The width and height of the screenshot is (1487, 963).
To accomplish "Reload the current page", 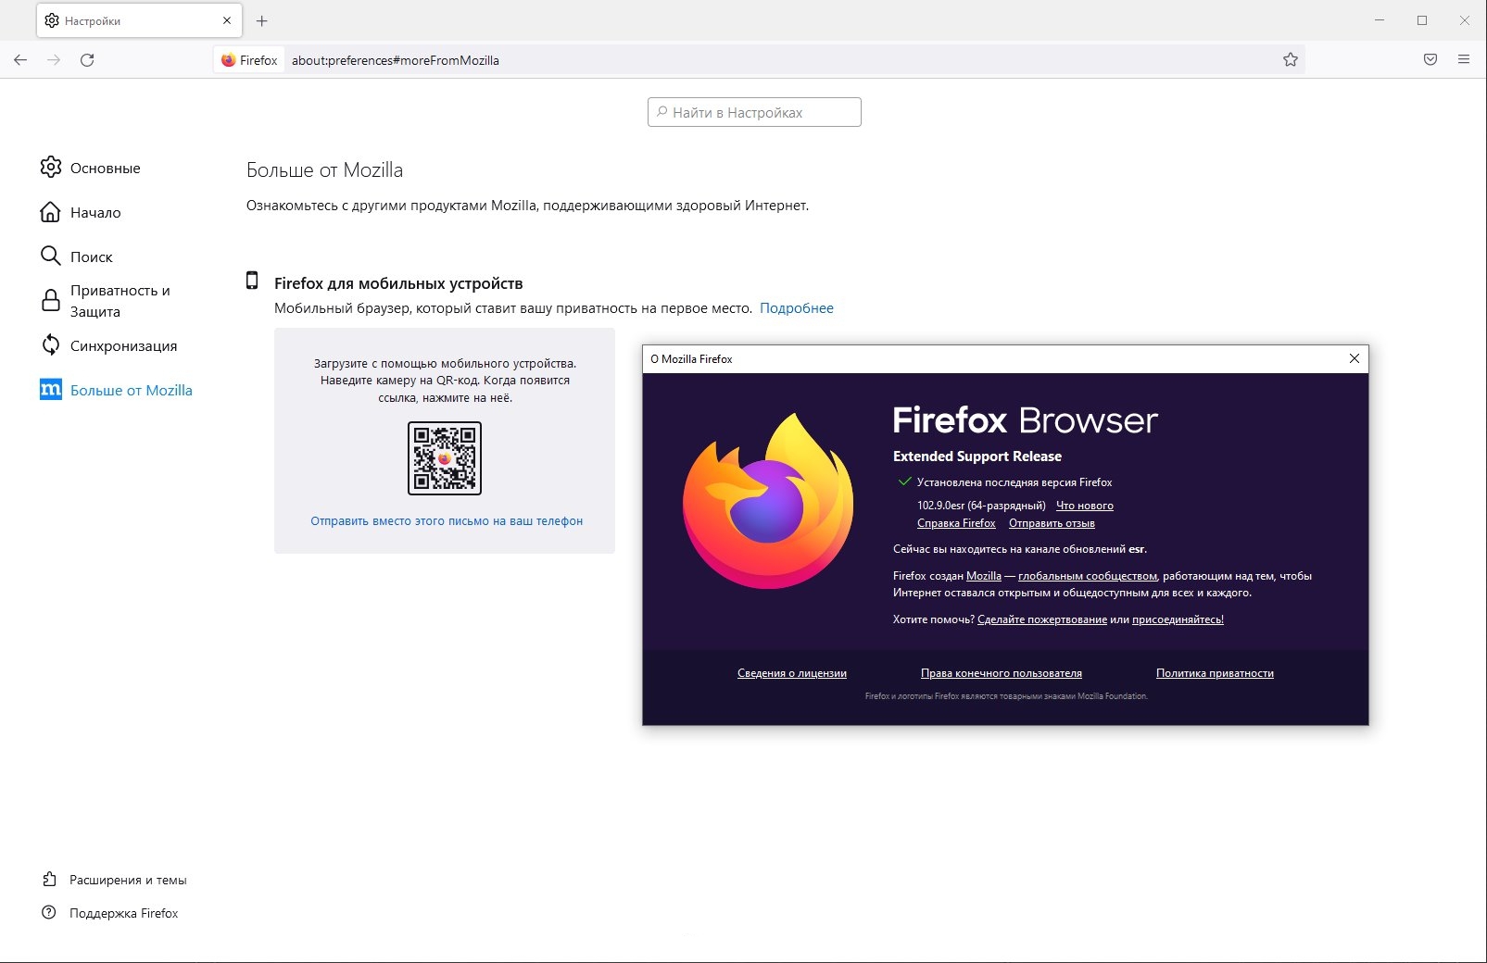I will pyautogui.click(x=87, y=60).
